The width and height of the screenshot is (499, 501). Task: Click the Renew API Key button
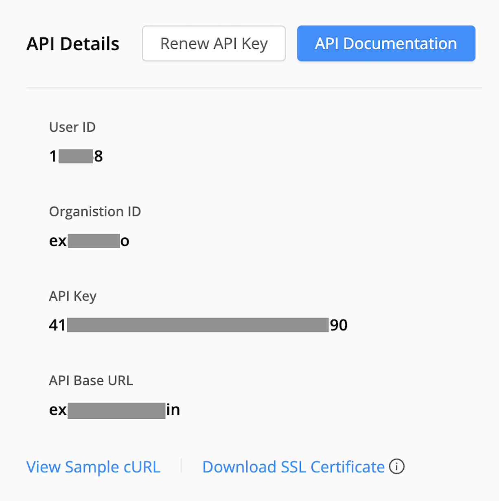[x=214, y=44]
